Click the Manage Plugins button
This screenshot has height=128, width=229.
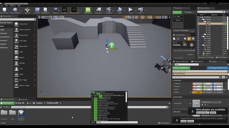pos(203,113)
